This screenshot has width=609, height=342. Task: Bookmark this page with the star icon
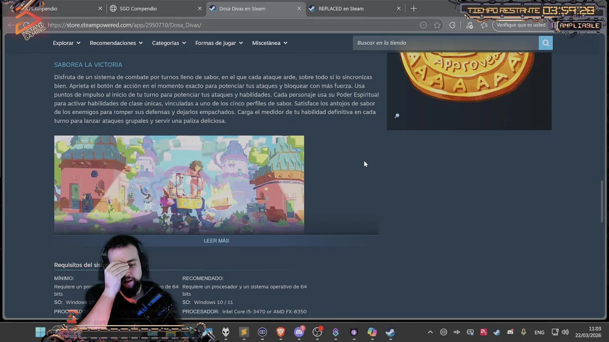click(x=437, y=25)
